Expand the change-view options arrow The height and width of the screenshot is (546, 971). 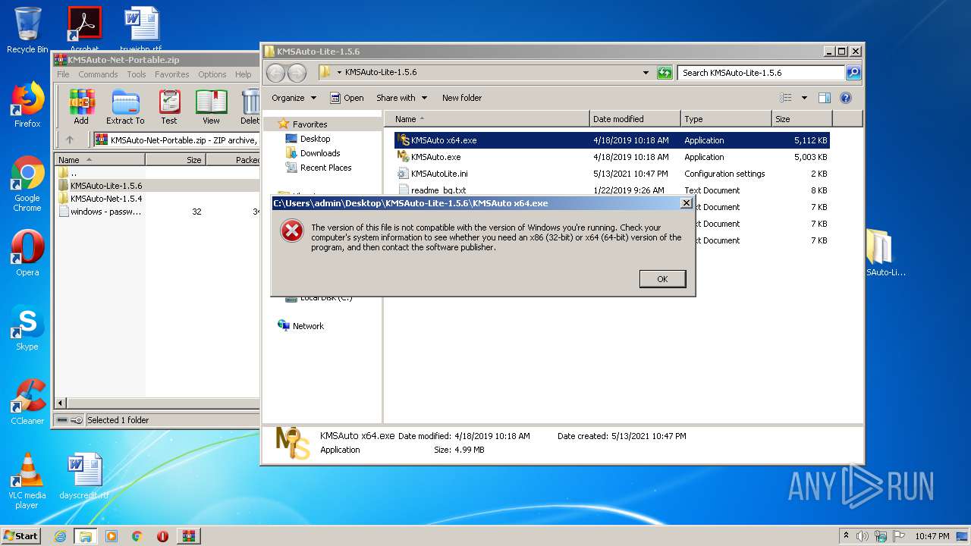pyautogui.click(x=804, y=98)
